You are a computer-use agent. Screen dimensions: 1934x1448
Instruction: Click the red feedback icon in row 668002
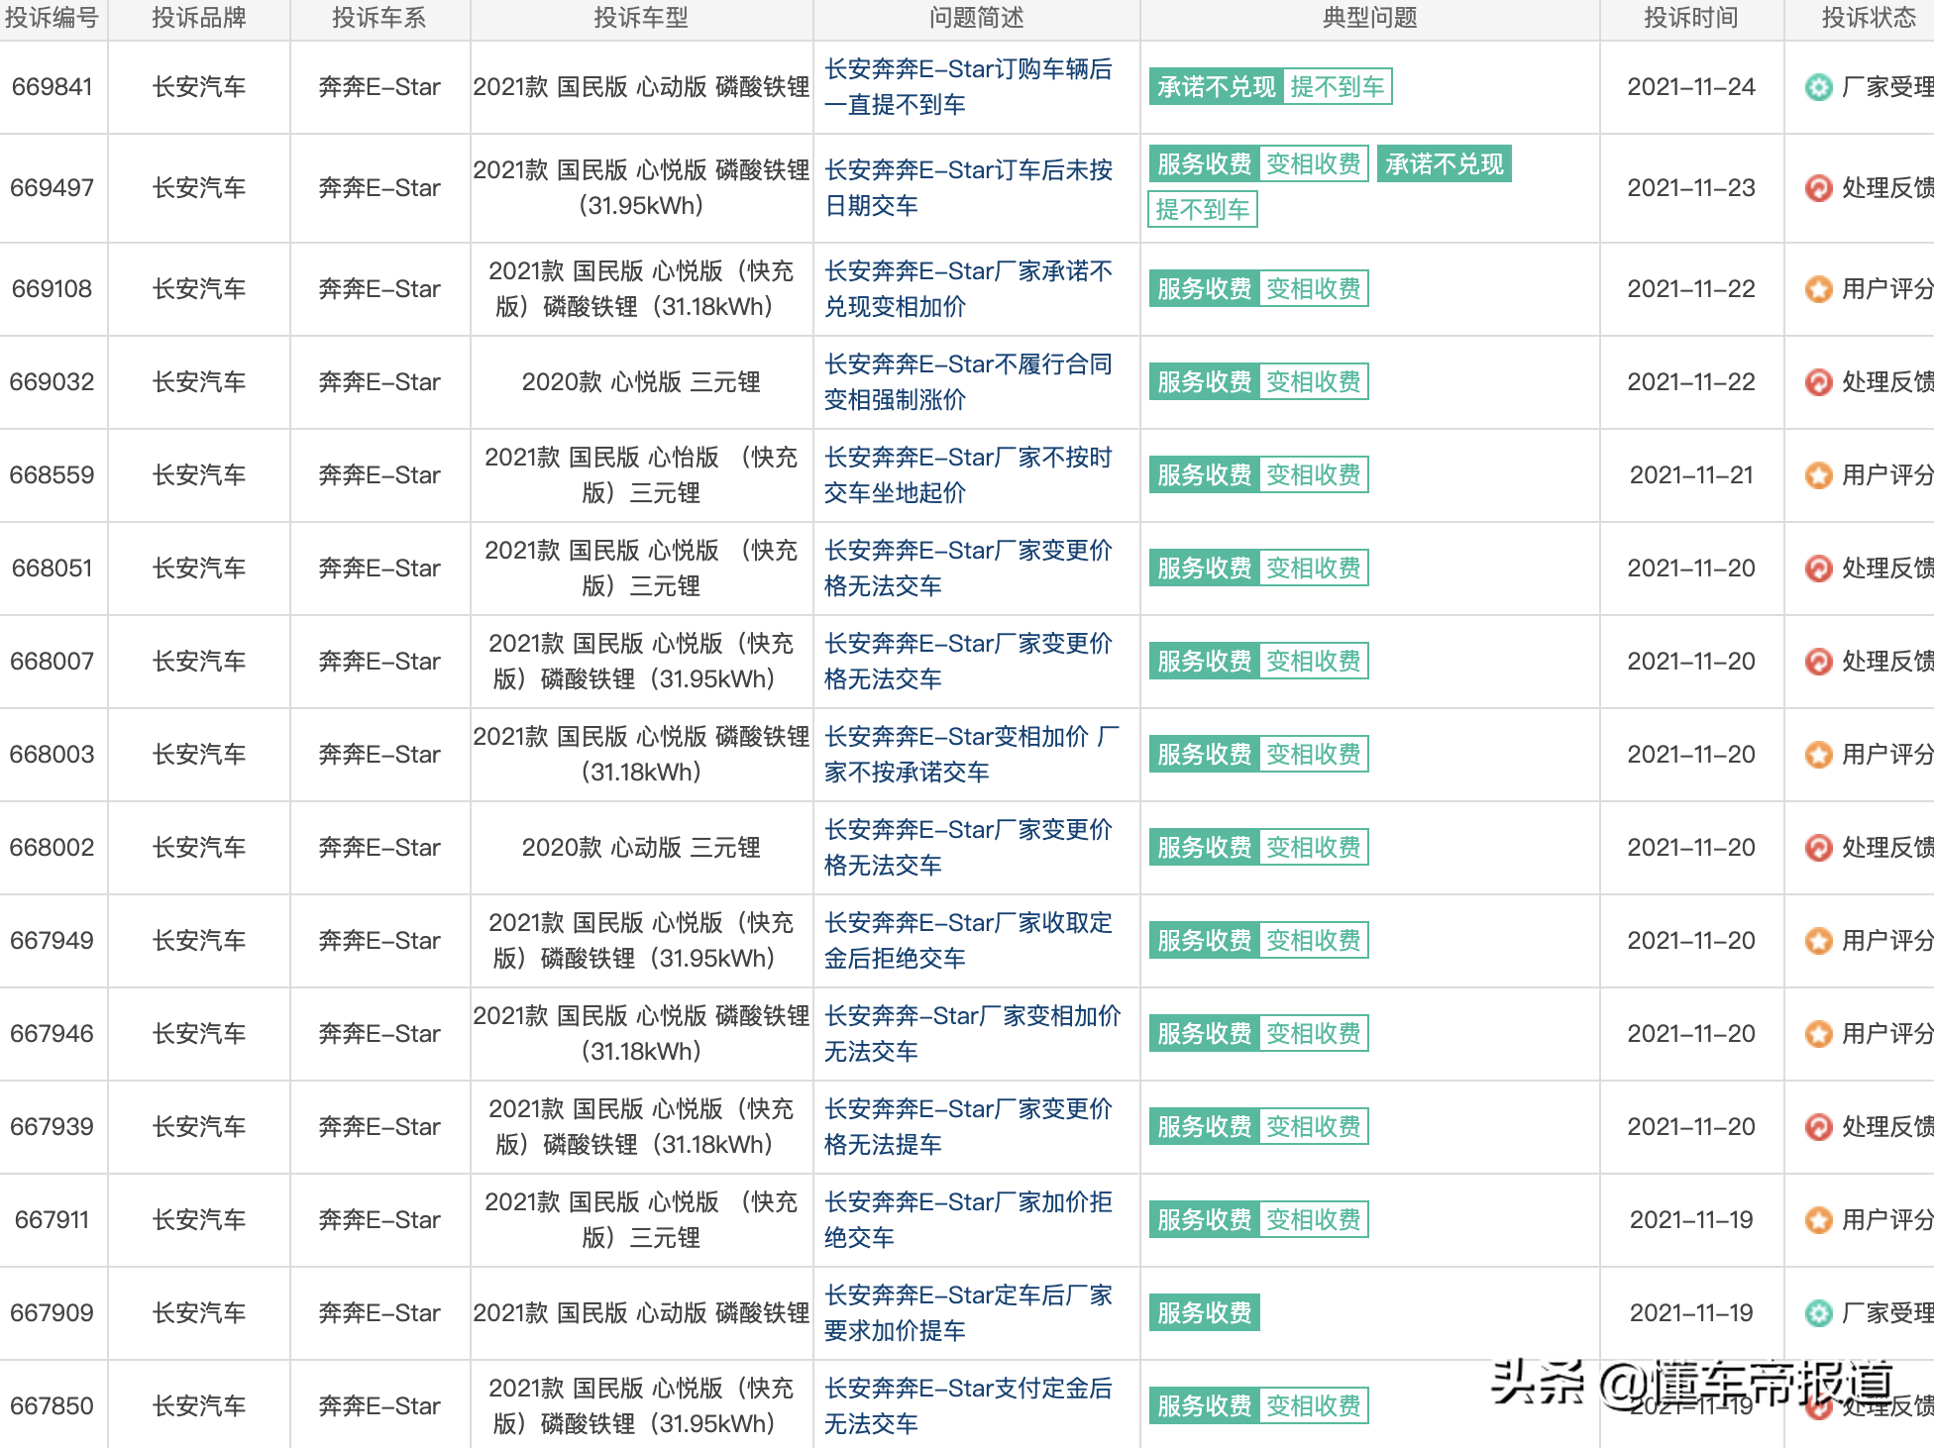(x=1818, y=848)
